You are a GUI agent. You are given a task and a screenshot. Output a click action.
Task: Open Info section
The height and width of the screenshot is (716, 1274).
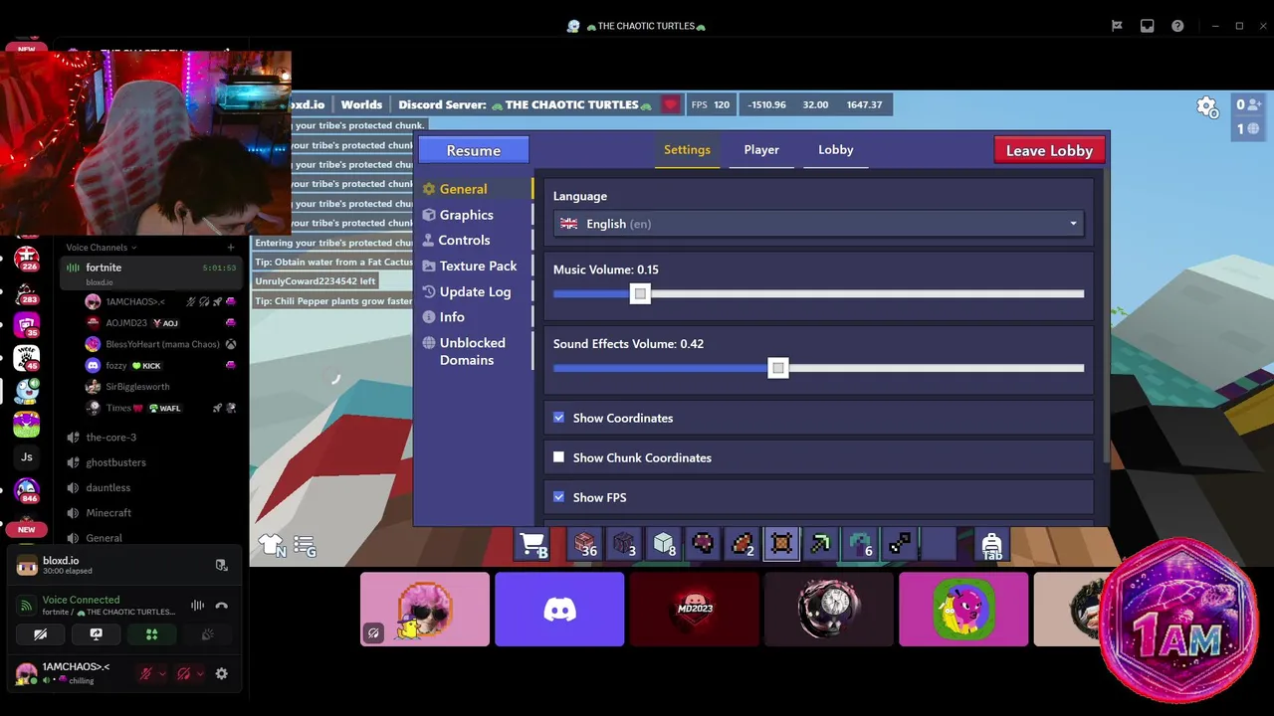coord(474,317)
